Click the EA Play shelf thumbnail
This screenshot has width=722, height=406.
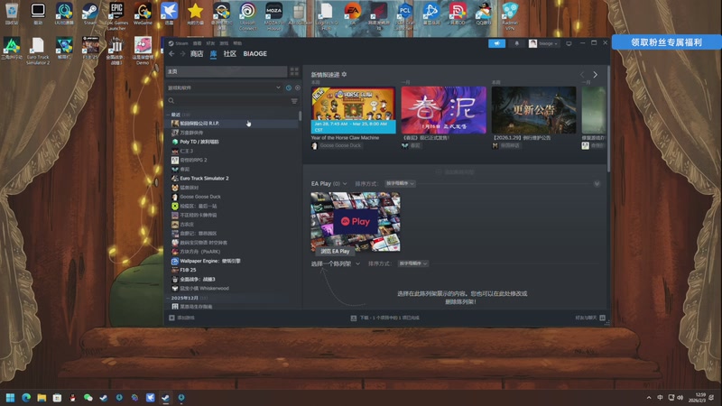[x=356, y=221]
